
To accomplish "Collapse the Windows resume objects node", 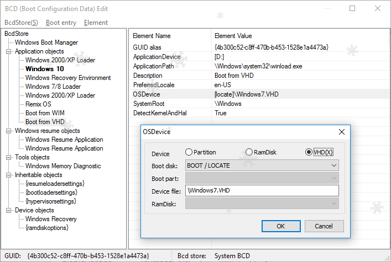I will [x=8, y=131].
